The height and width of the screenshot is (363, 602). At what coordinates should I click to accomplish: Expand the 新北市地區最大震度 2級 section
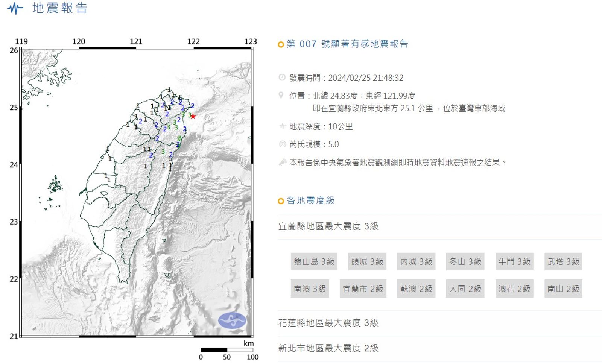328,348
